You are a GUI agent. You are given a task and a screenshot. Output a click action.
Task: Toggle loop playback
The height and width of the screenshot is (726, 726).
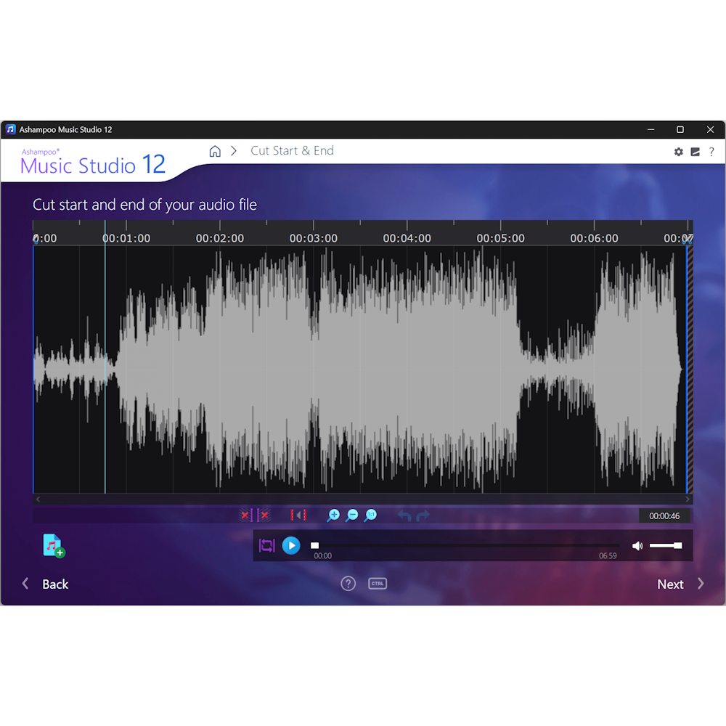point(266,545)
